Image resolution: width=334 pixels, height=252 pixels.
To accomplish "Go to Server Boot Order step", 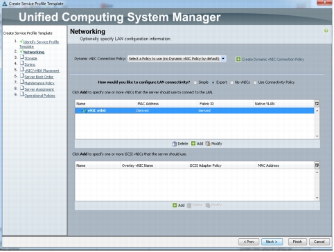I will [39, 77].
